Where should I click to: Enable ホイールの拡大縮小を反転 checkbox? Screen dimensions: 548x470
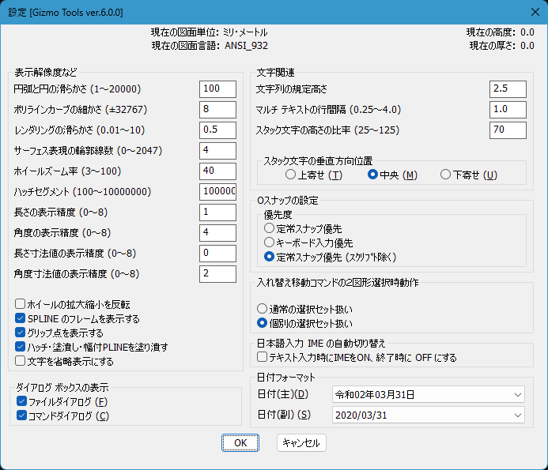tap(21, 305)
